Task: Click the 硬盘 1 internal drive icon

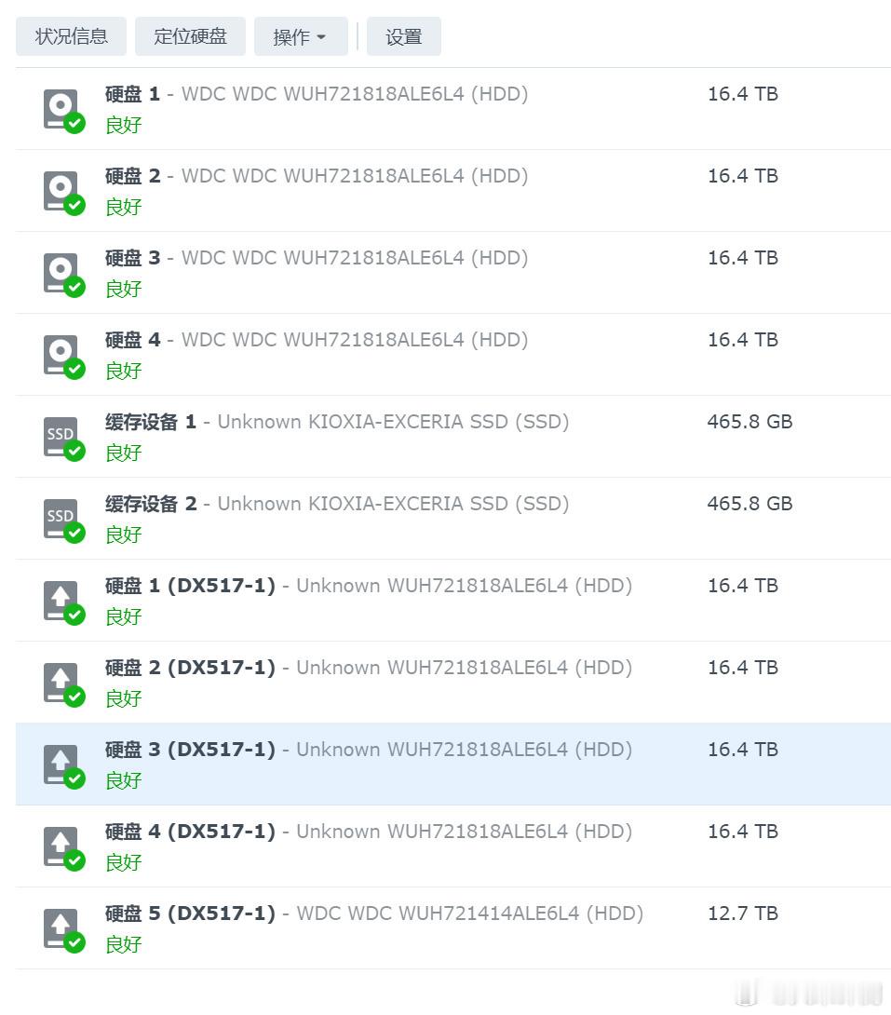Action: (x=61, y=107)
